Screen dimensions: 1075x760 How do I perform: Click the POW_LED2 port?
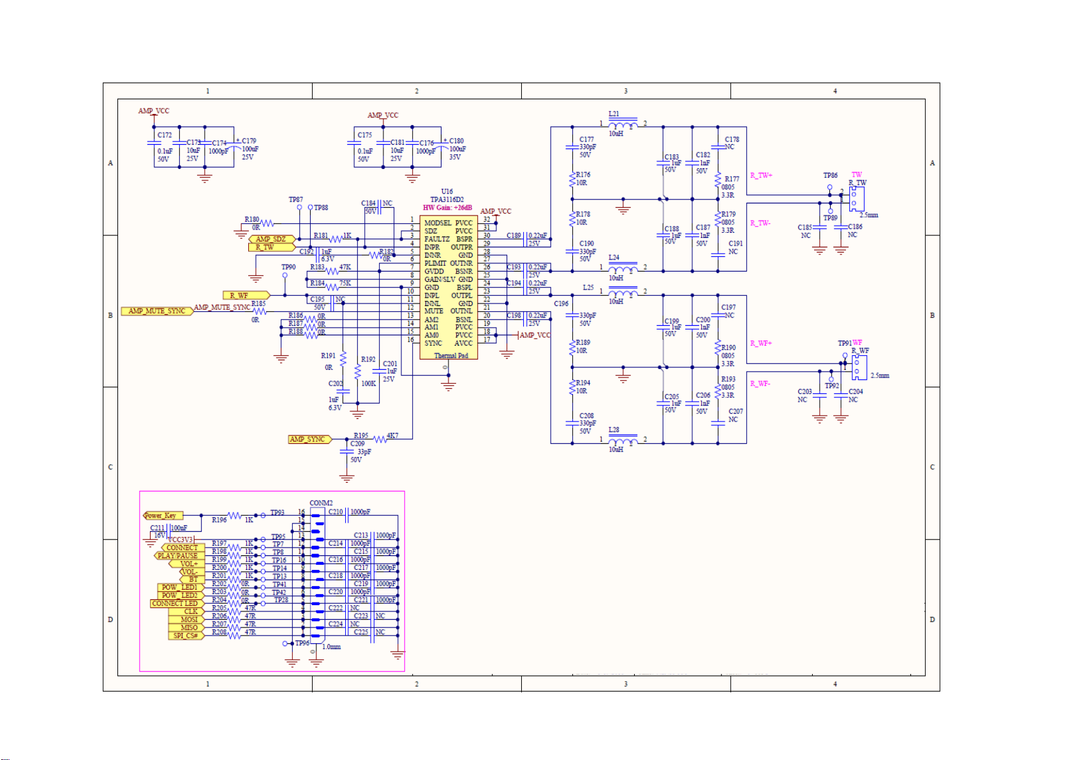tap(181, 596)
